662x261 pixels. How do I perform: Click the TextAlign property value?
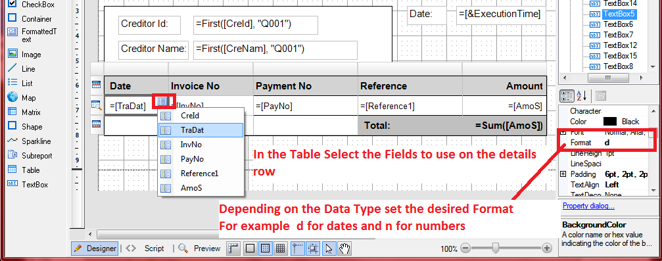tap(626, 185)
